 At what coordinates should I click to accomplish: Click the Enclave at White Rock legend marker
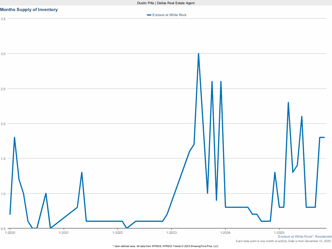(x=149, y=15)
